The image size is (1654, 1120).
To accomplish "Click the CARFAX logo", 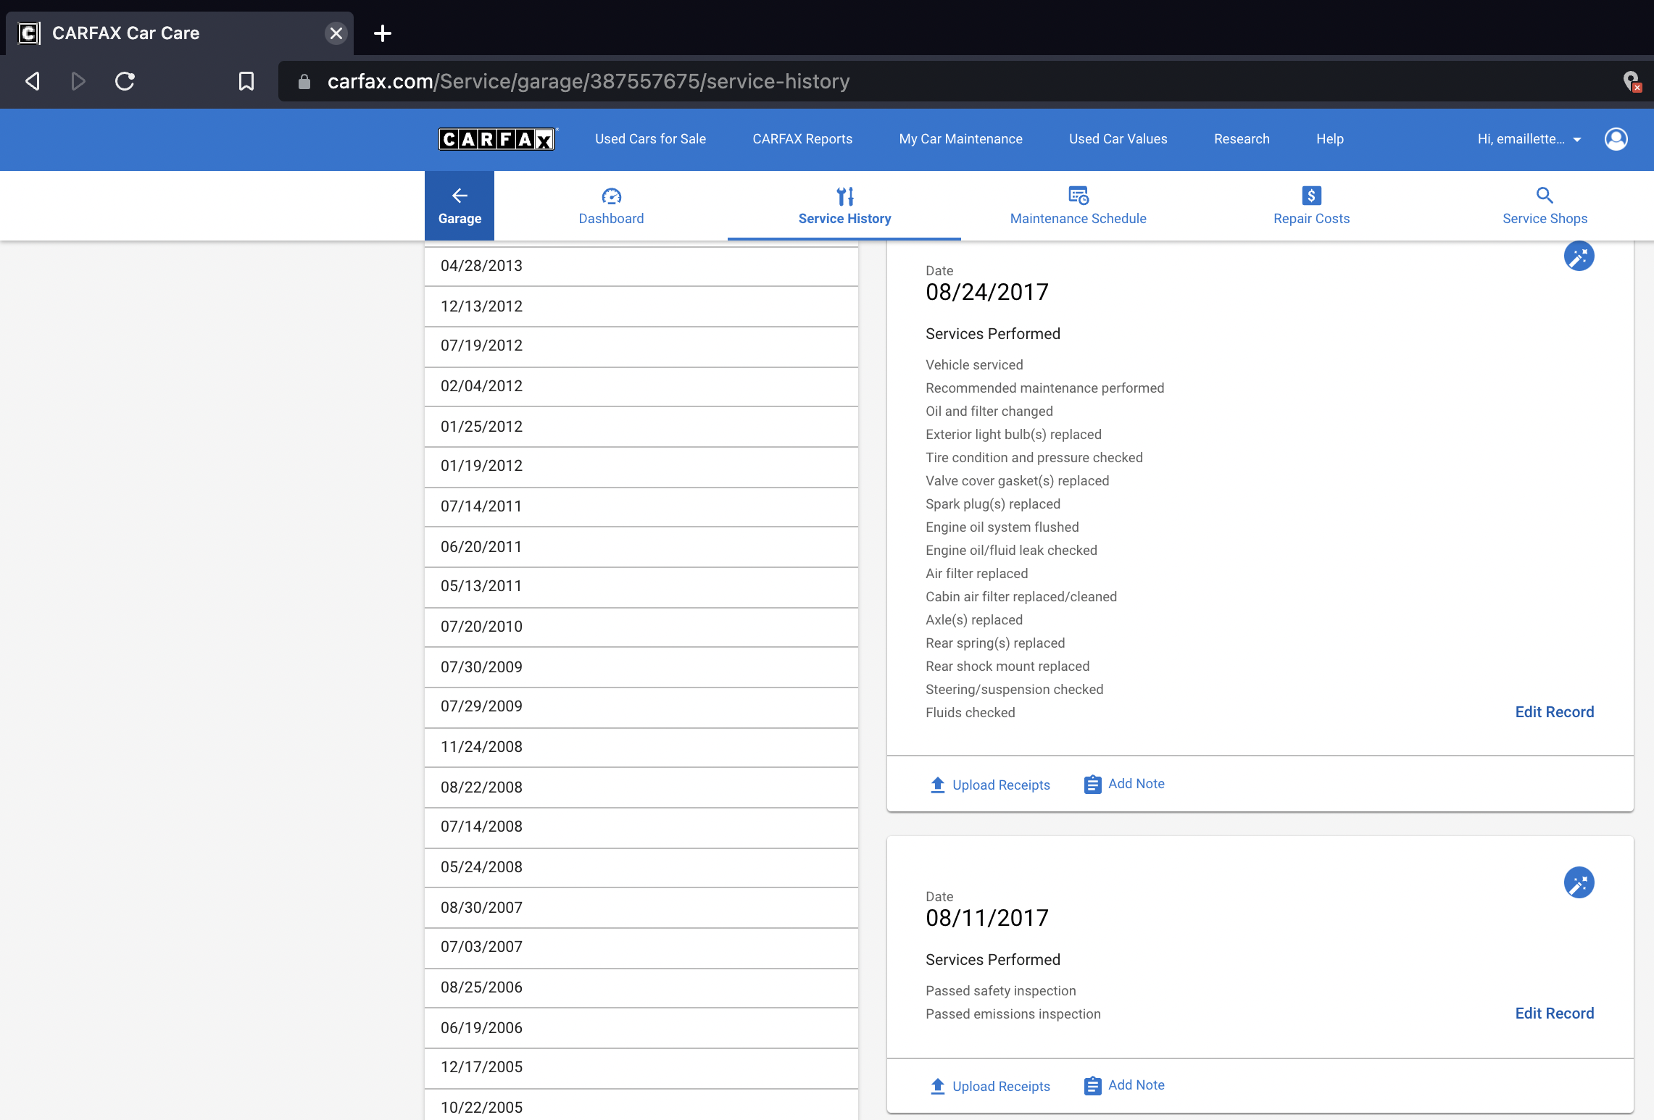I will pos(497,139).
